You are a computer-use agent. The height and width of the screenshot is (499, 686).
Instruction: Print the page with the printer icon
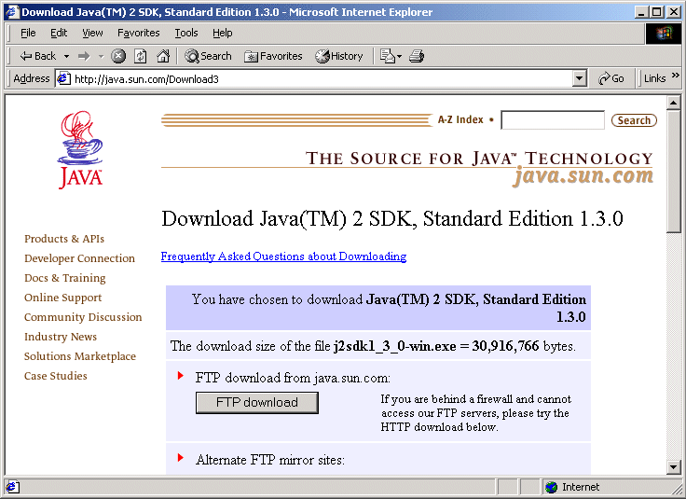(417, 56)
